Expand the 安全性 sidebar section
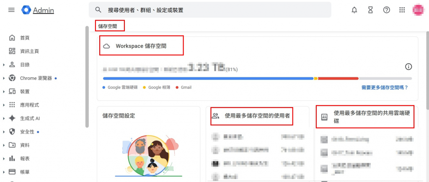Screen dimensions: 429x182 pyautogui.click(x=4, y=132)
